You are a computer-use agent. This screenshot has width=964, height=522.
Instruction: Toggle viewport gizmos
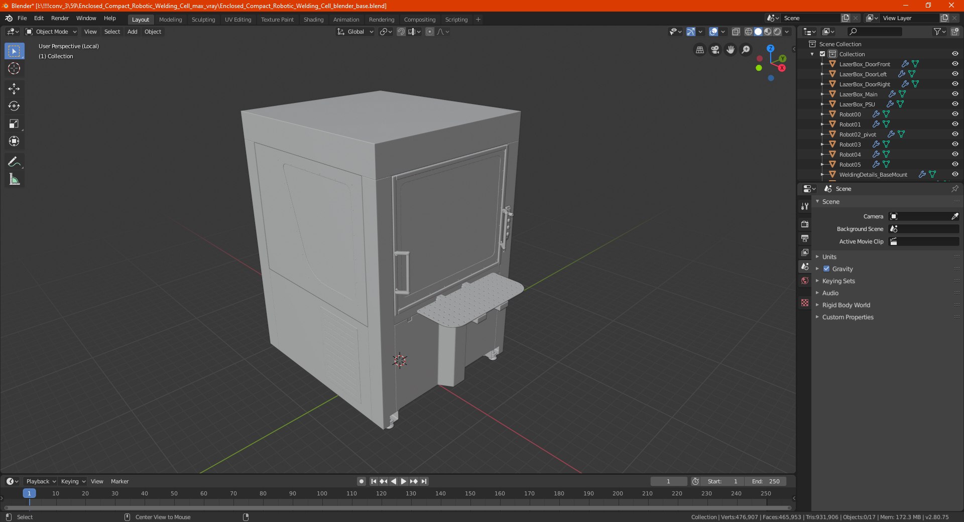(x=691, y=32)
